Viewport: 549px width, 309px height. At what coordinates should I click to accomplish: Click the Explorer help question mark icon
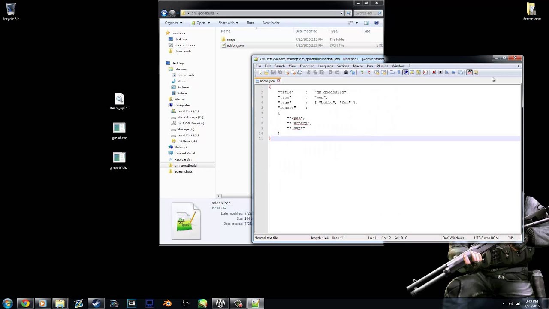pyautogui.click(x=377, y=23)
